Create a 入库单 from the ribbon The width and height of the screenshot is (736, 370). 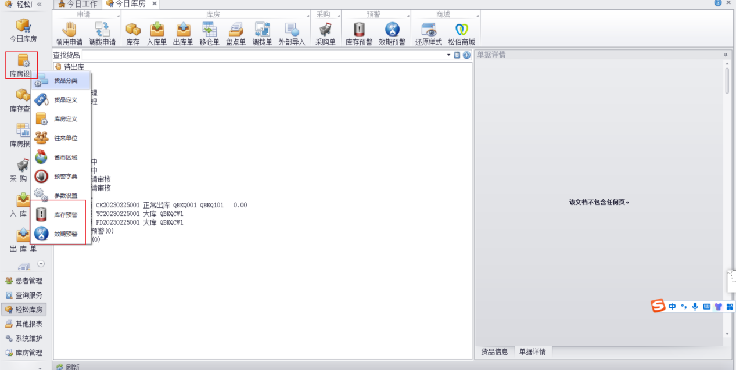[157, 34]
